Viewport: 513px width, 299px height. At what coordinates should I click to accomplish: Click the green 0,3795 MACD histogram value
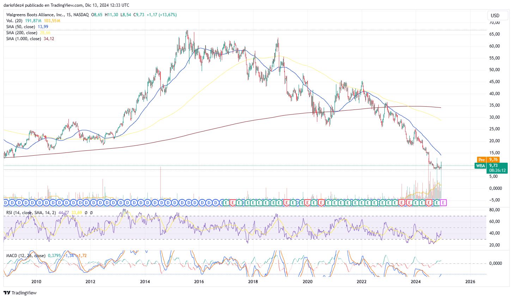pos(54,256)
